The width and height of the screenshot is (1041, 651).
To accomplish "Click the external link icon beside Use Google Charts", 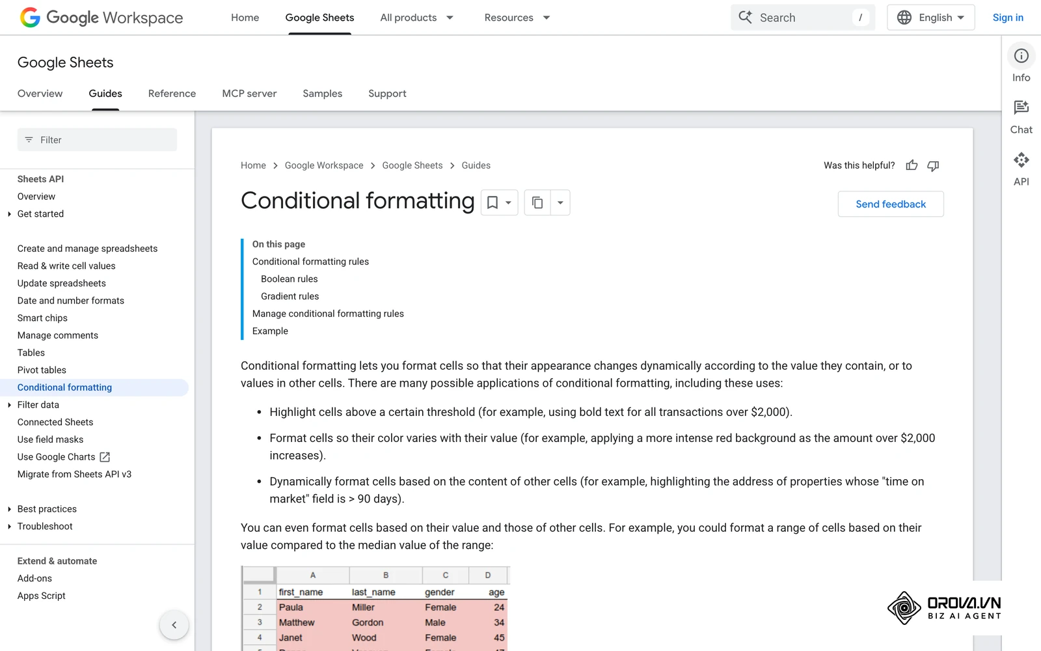I will [105, 457].
